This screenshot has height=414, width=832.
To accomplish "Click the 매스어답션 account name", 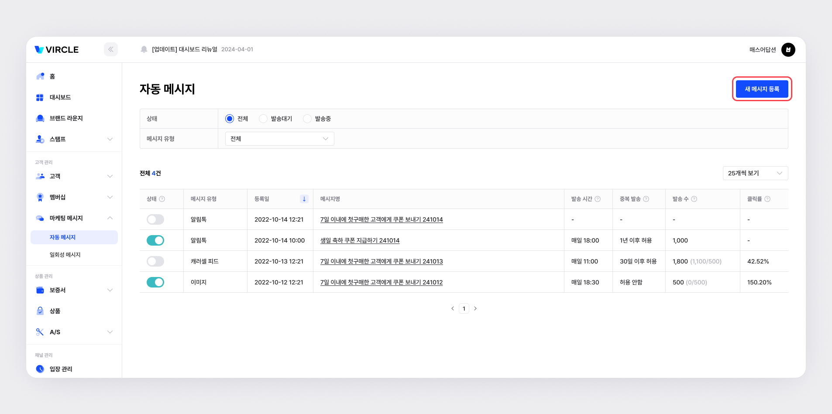I will [x=763, y=50].
